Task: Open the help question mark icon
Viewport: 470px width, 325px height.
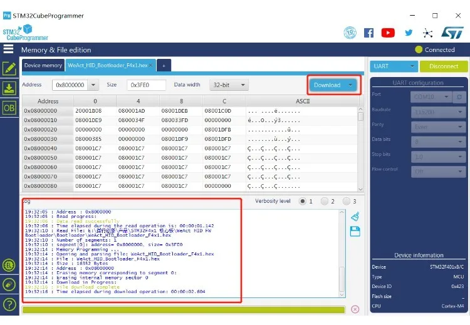Action: 9,304
